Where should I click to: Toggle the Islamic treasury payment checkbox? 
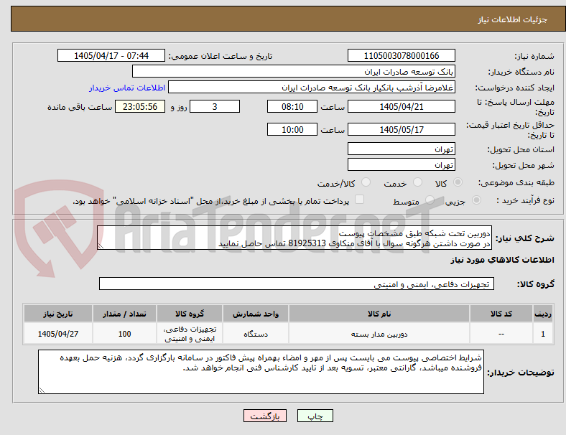coord(359,200)
